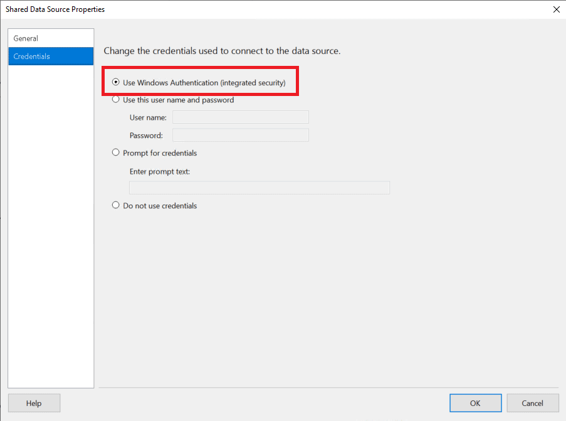Click blank area below Do not use credentials

(x=325, y=296)
